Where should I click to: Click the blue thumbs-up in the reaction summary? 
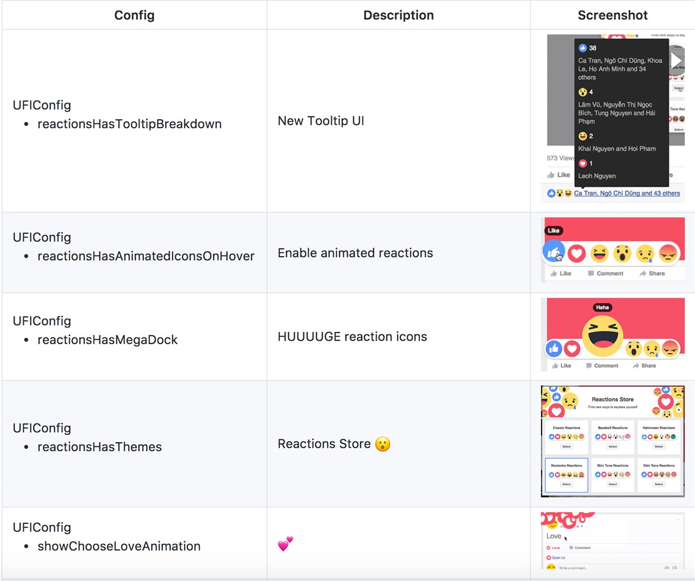[x=551, y=193]
